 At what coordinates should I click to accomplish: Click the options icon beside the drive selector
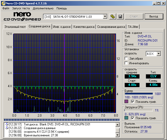click(x=112, y=17)
